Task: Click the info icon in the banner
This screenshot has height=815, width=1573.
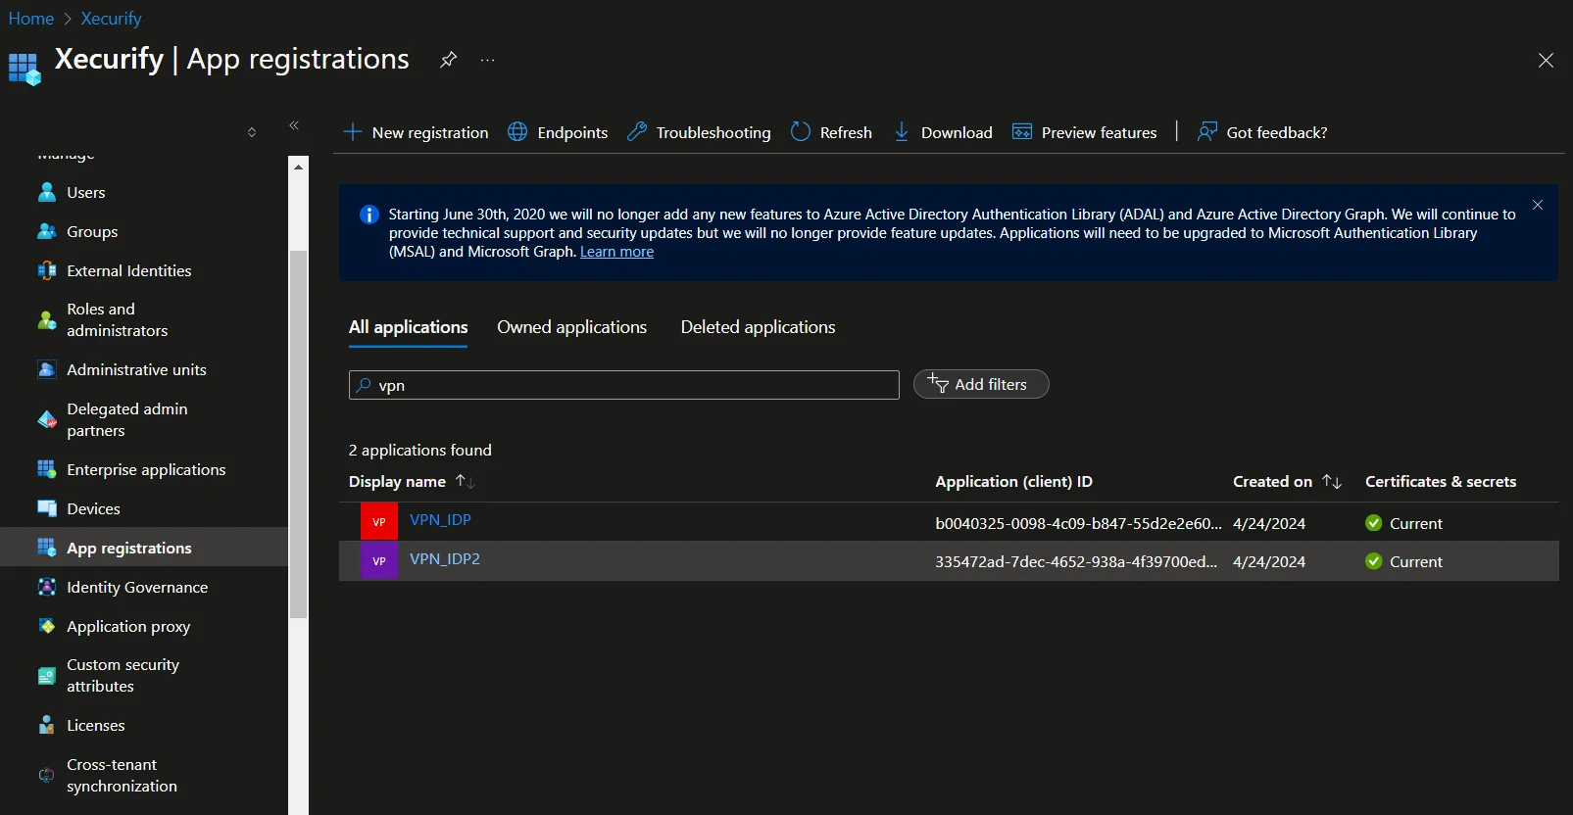Action: 369,215
